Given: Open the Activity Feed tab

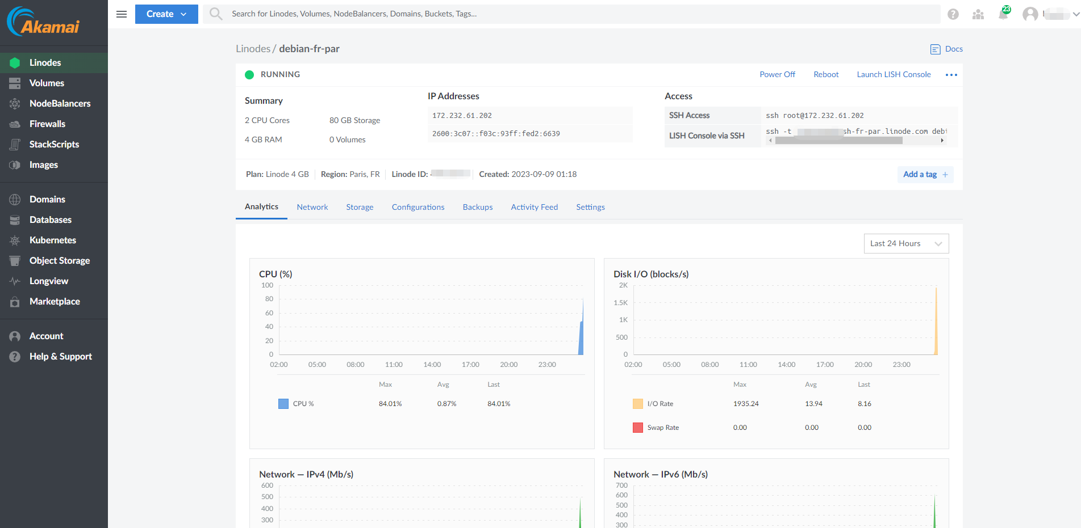Looking at the screenshot, I should [535, 207].
